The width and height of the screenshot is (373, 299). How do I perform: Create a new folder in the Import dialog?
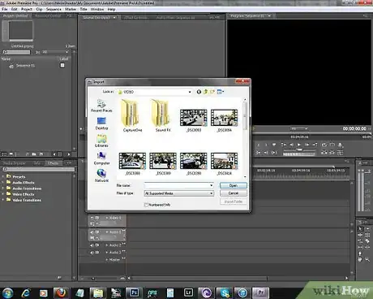point(212,92)
